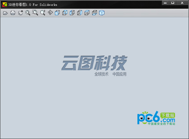Open a file with the folder icon

click(x=5, y=13)
